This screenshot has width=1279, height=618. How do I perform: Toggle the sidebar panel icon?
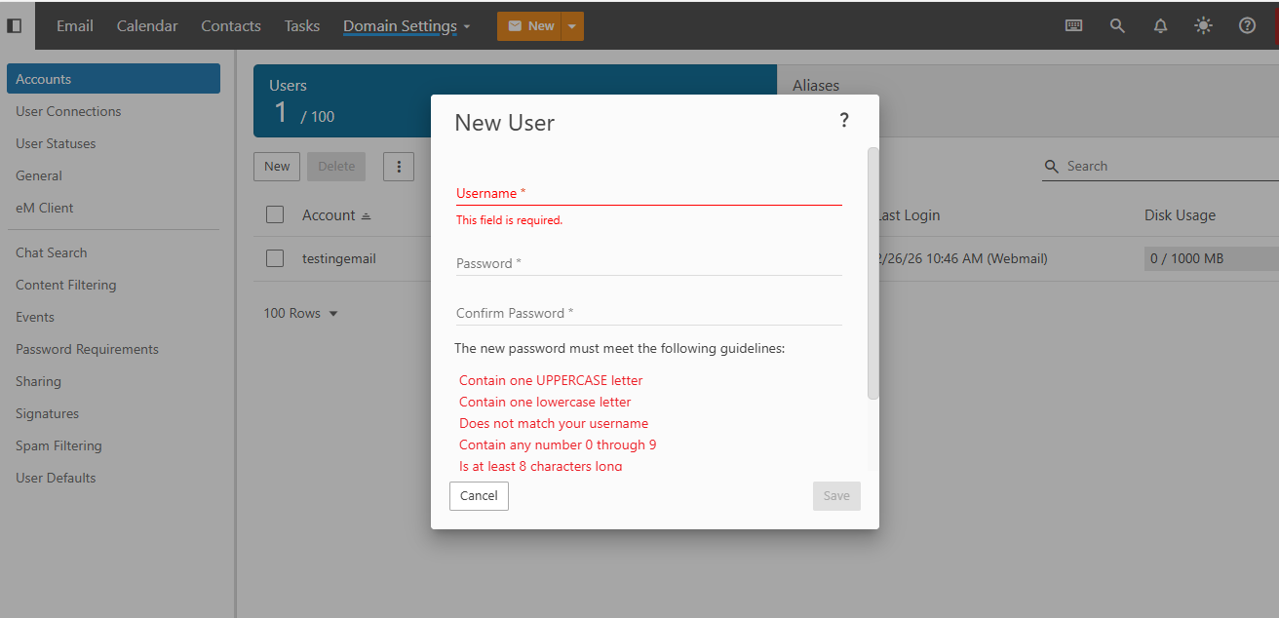tap(15, 25)
